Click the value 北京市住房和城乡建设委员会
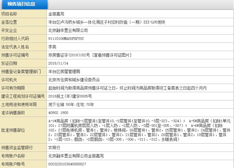The width and height of the screenshot is (234, 168). click(74, 80)
